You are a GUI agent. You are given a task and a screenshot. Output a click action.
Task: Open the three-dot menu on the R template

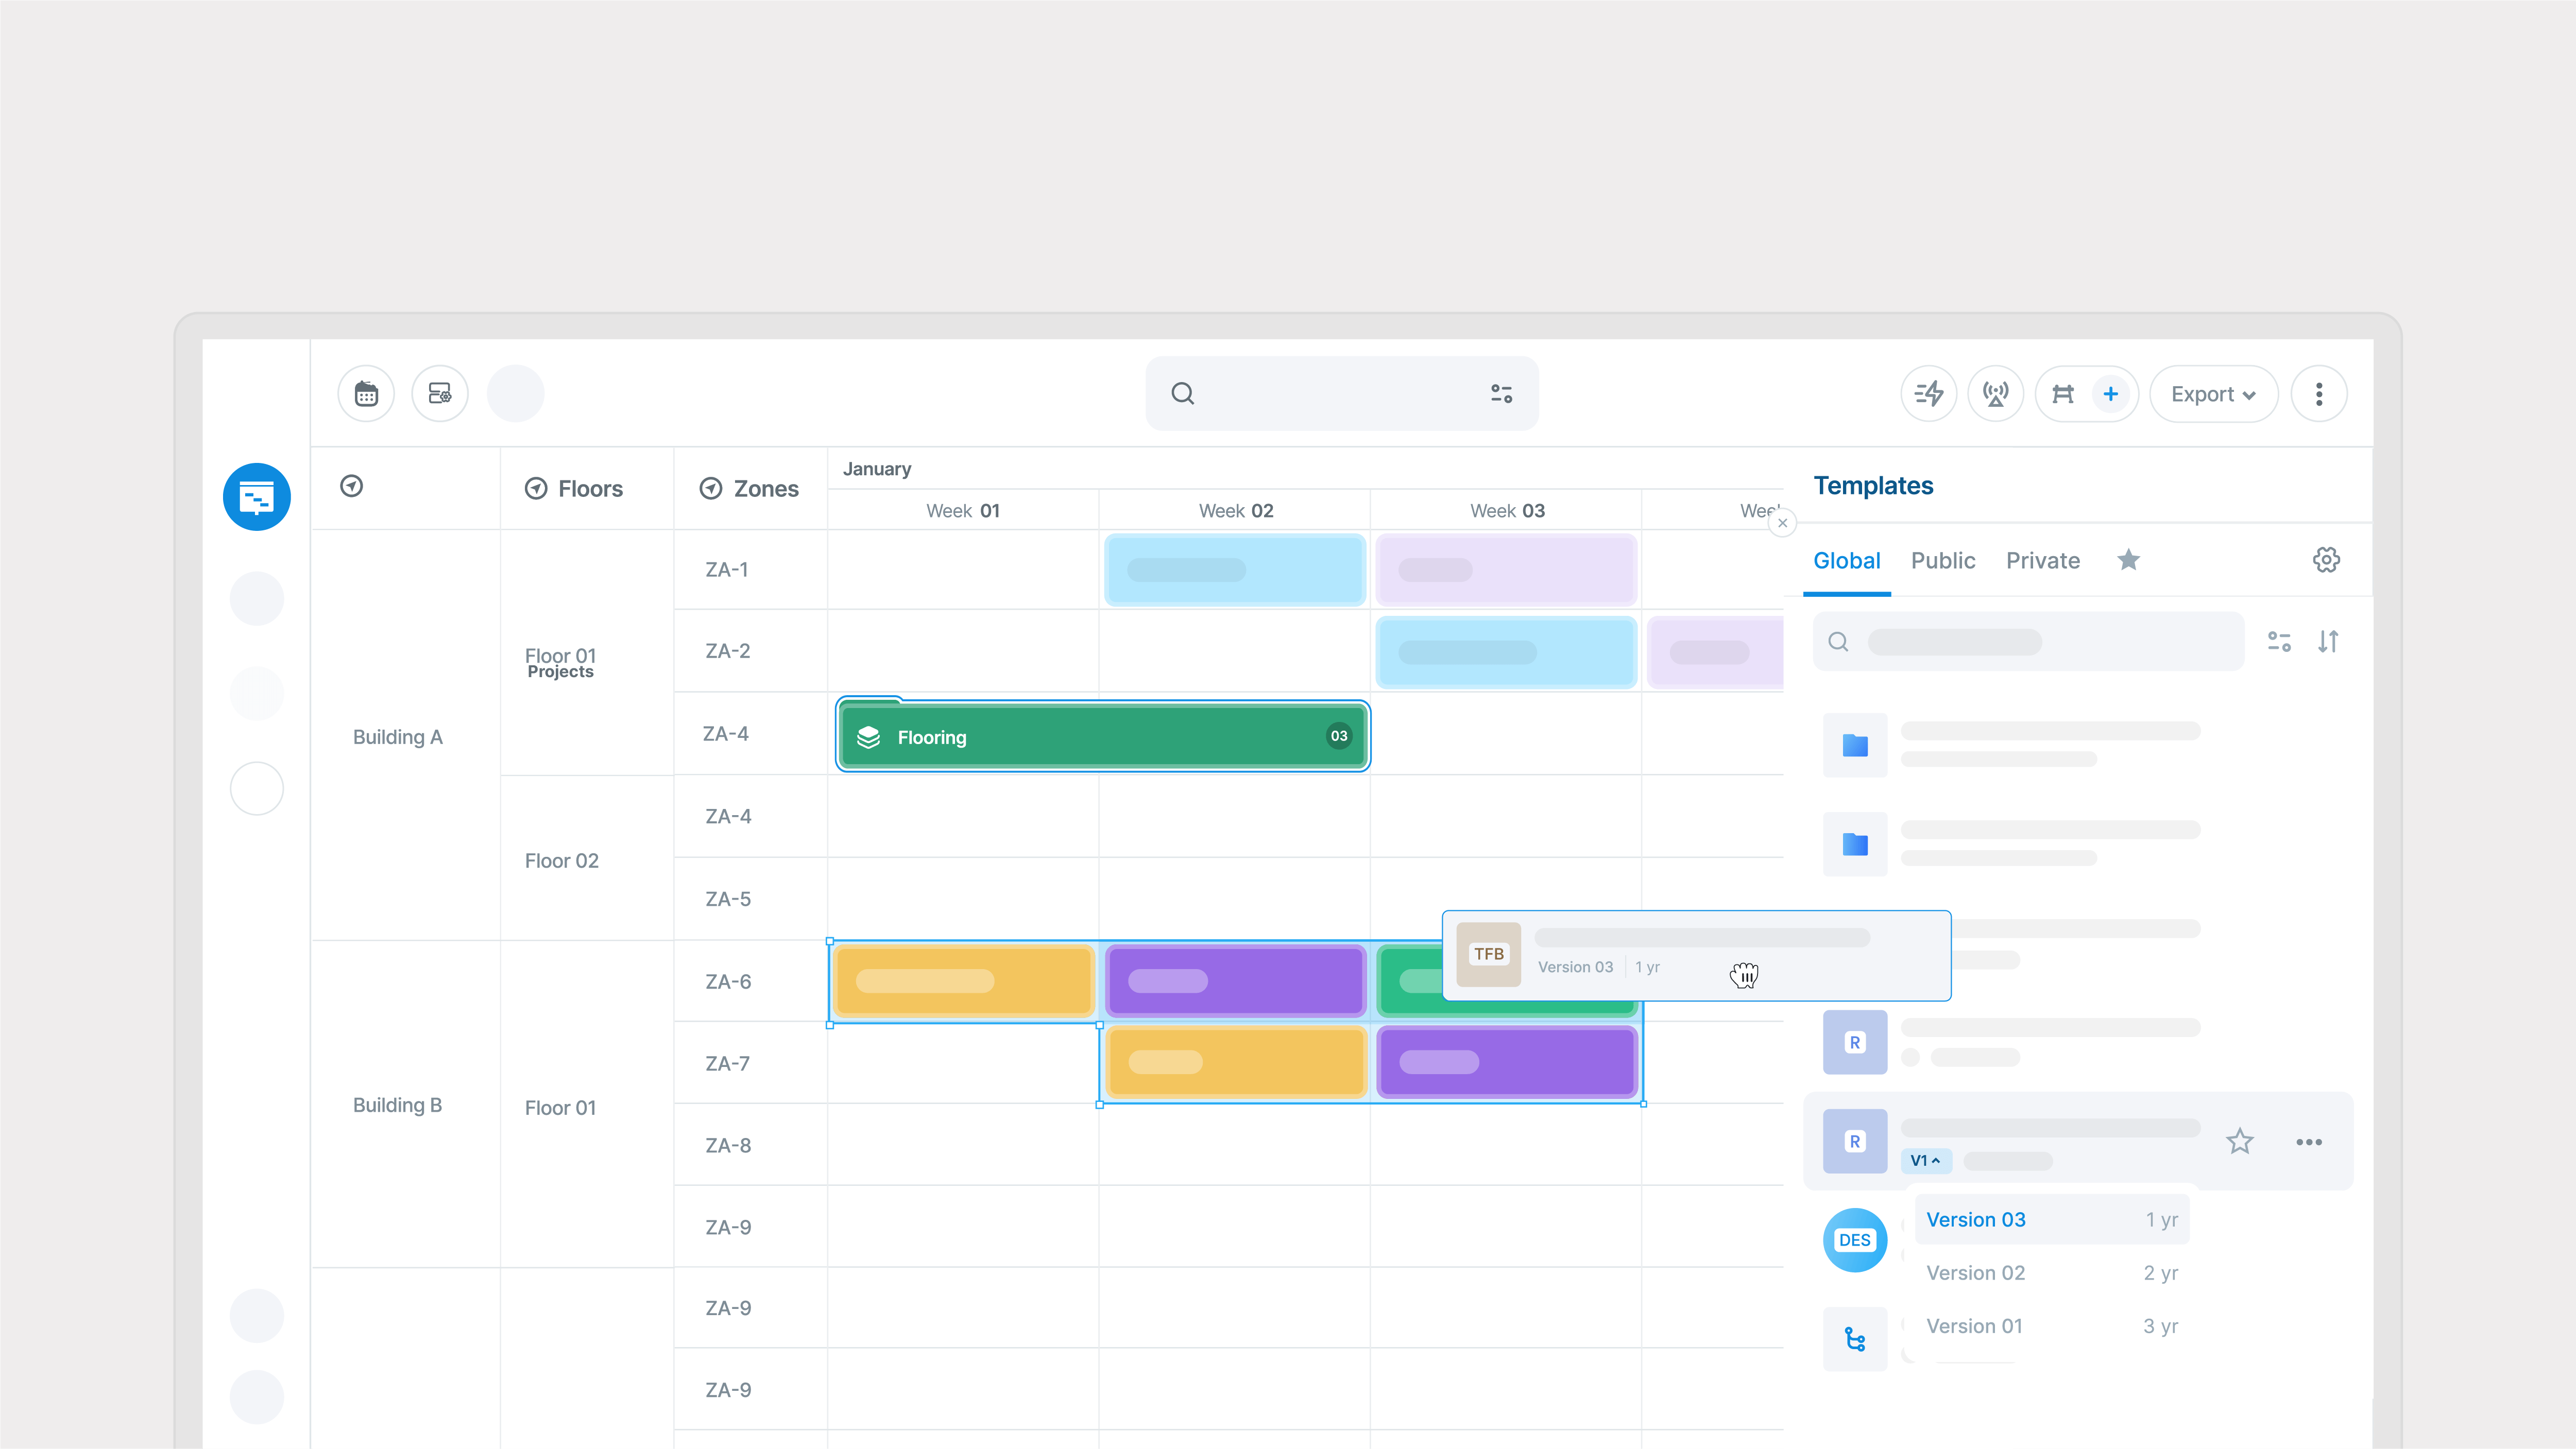tap(2309, 1141)
